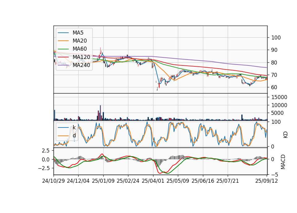Click the tallest volume bar near 25/01/09

click(100, 113)
